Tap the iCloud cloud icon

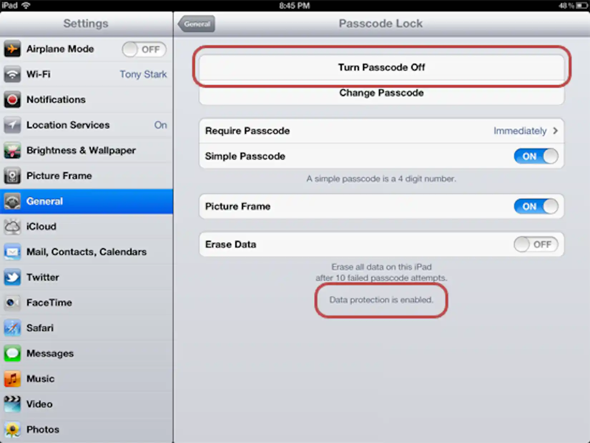(12, 227)
